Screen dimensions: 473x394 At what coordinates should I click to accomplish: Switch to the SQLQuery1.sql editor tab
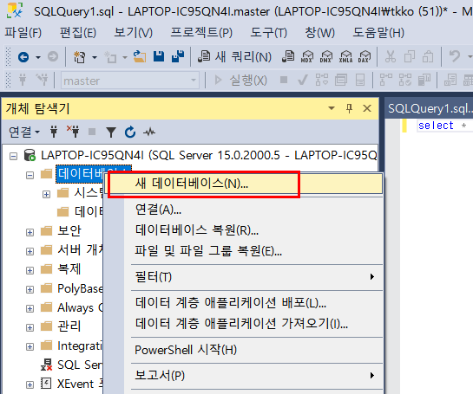[x=430, y=108]
